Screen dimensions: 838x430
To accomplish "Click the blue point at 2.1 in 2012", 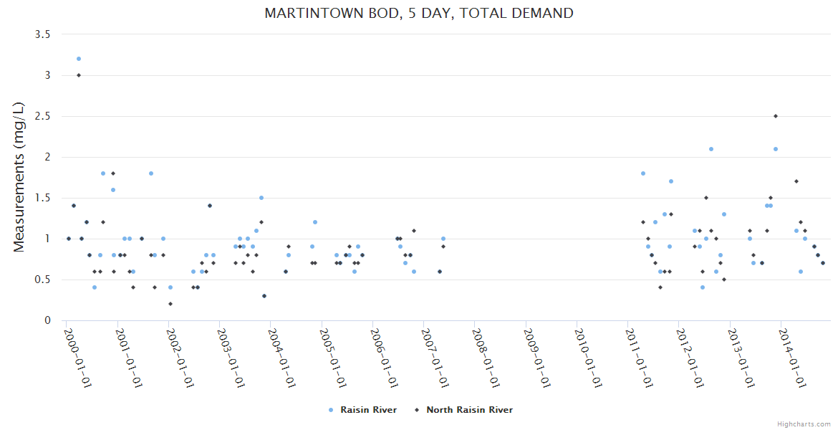I will (711, 149).
